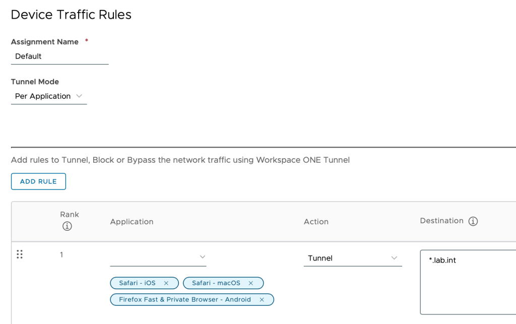The height and width of the screenshot is (324, 516).
Task: Remove the Firefox Fast & Private Browser chip
Action: [262, 300]
